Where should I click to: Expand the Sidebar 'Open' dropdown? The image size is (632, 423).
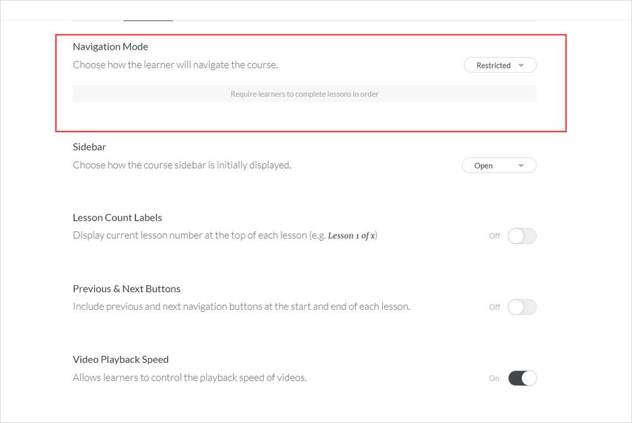click(x=500, y=166)
